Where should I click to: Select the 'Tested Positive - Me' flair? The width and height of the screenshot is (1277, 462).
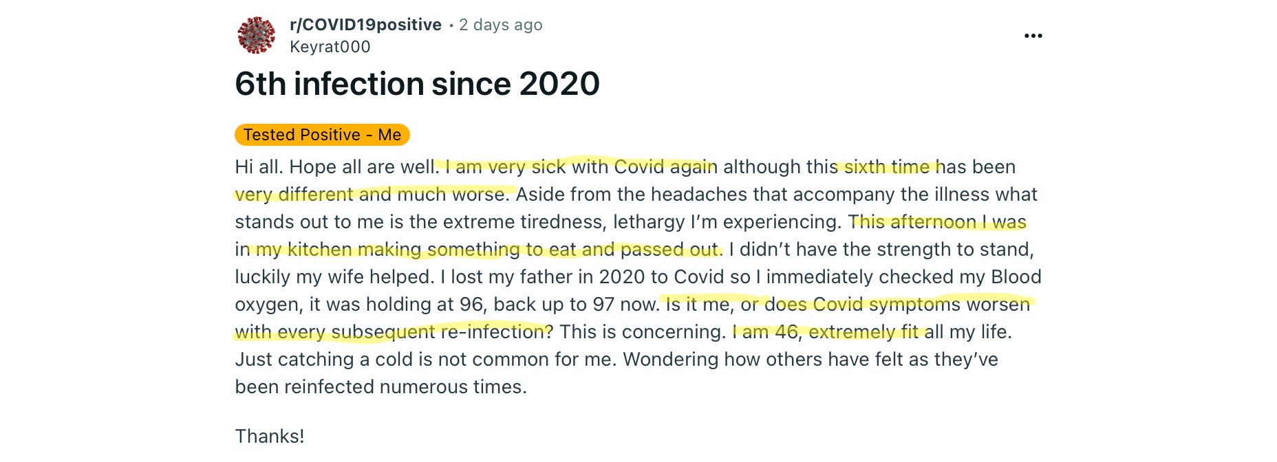coord(322,135)
